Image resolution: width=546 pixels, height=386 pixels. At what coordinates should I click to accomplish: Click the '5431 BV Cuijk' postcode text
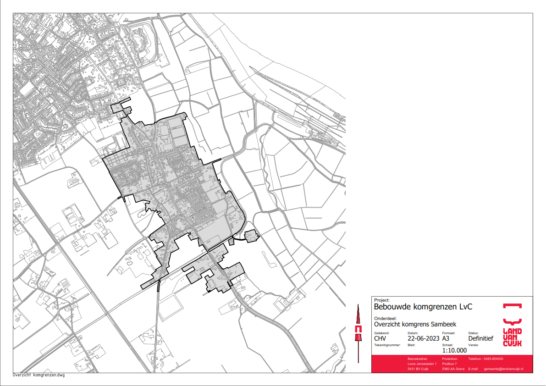tap(418, 369)
